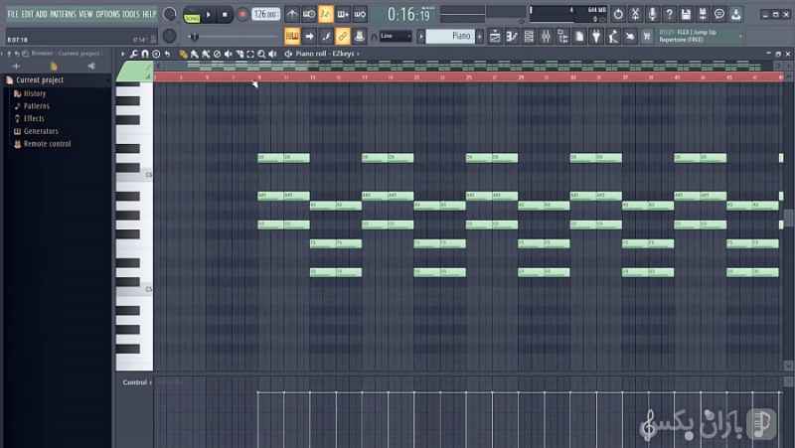Open the Playlist window from toolbar

click(495, 36)
